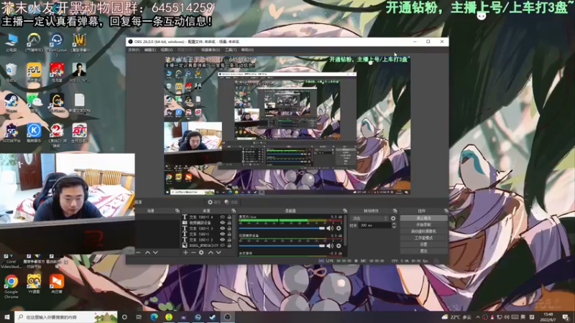Remove the selected source with the minus icon
Viewport: 575px width, 323px height.
click(193, 253)
